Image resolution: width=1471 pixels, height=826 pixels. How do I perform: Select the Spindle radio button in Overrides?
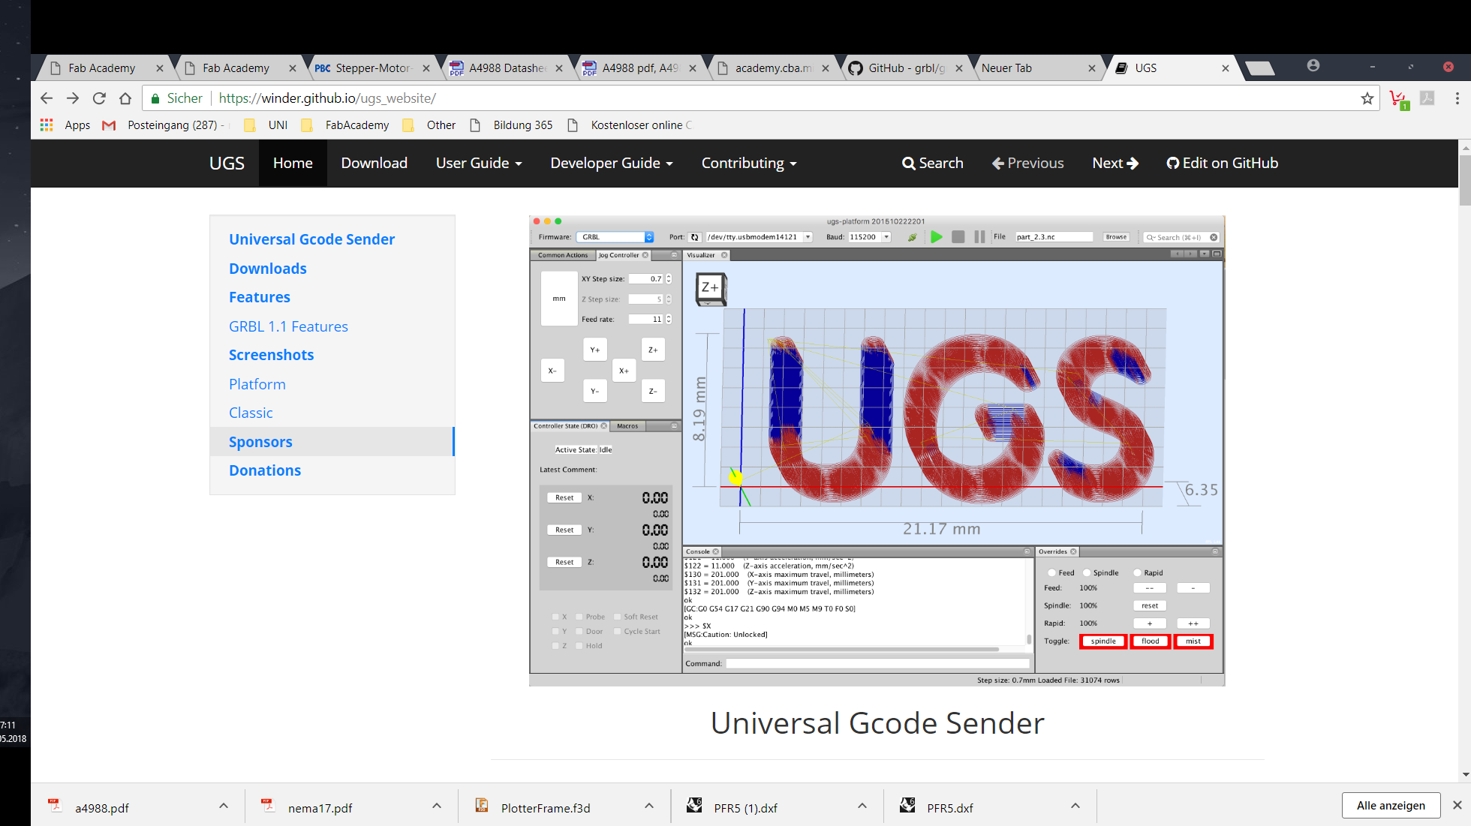[1087, 572]
